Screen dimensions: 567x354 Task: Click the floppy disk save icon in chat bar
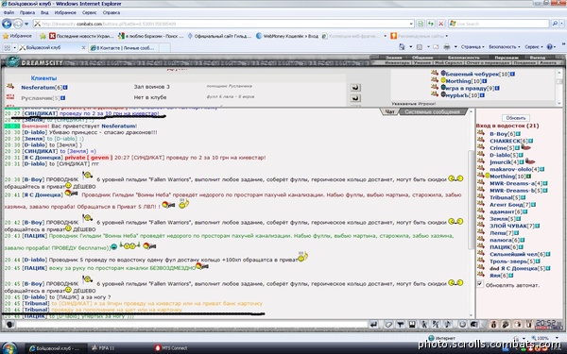(412, 325)
